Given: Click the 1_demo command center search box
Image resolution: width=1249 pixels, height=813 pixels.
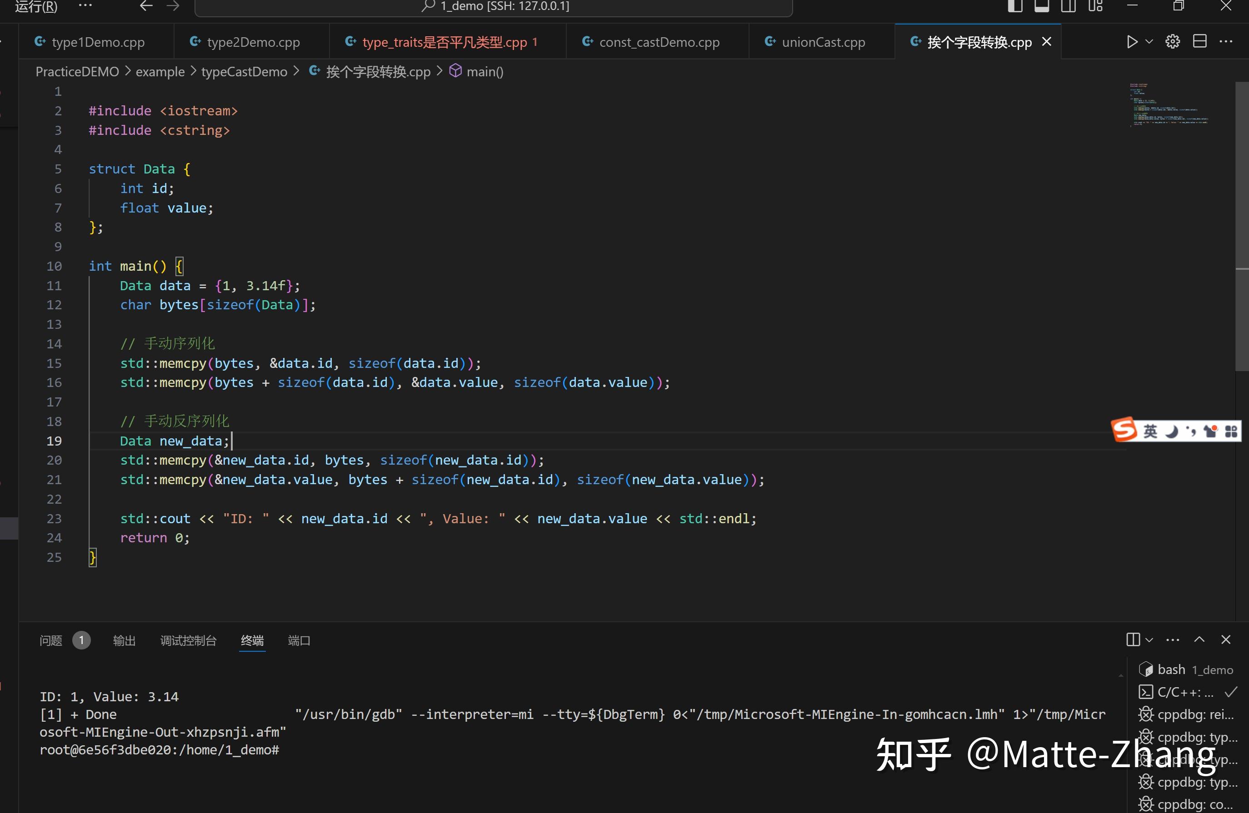Looking at the screenshot, I should point(495,7).
